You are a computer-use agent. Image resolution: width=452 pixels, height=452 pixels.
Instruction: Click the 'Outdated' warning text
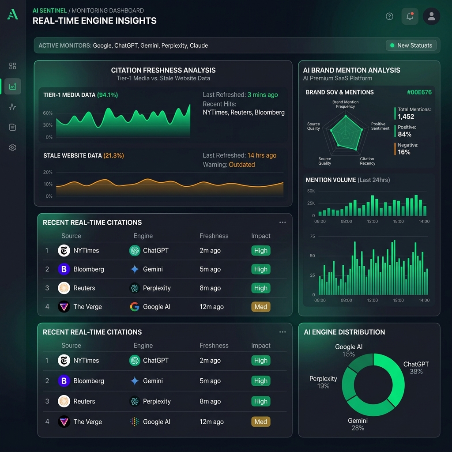pyautogui.click(x=241, y=165)
